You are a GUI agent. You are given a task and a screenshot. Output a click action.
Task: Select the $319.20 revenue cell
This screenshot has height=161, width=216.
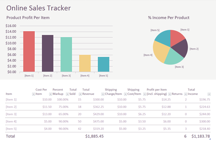point(98,129)
